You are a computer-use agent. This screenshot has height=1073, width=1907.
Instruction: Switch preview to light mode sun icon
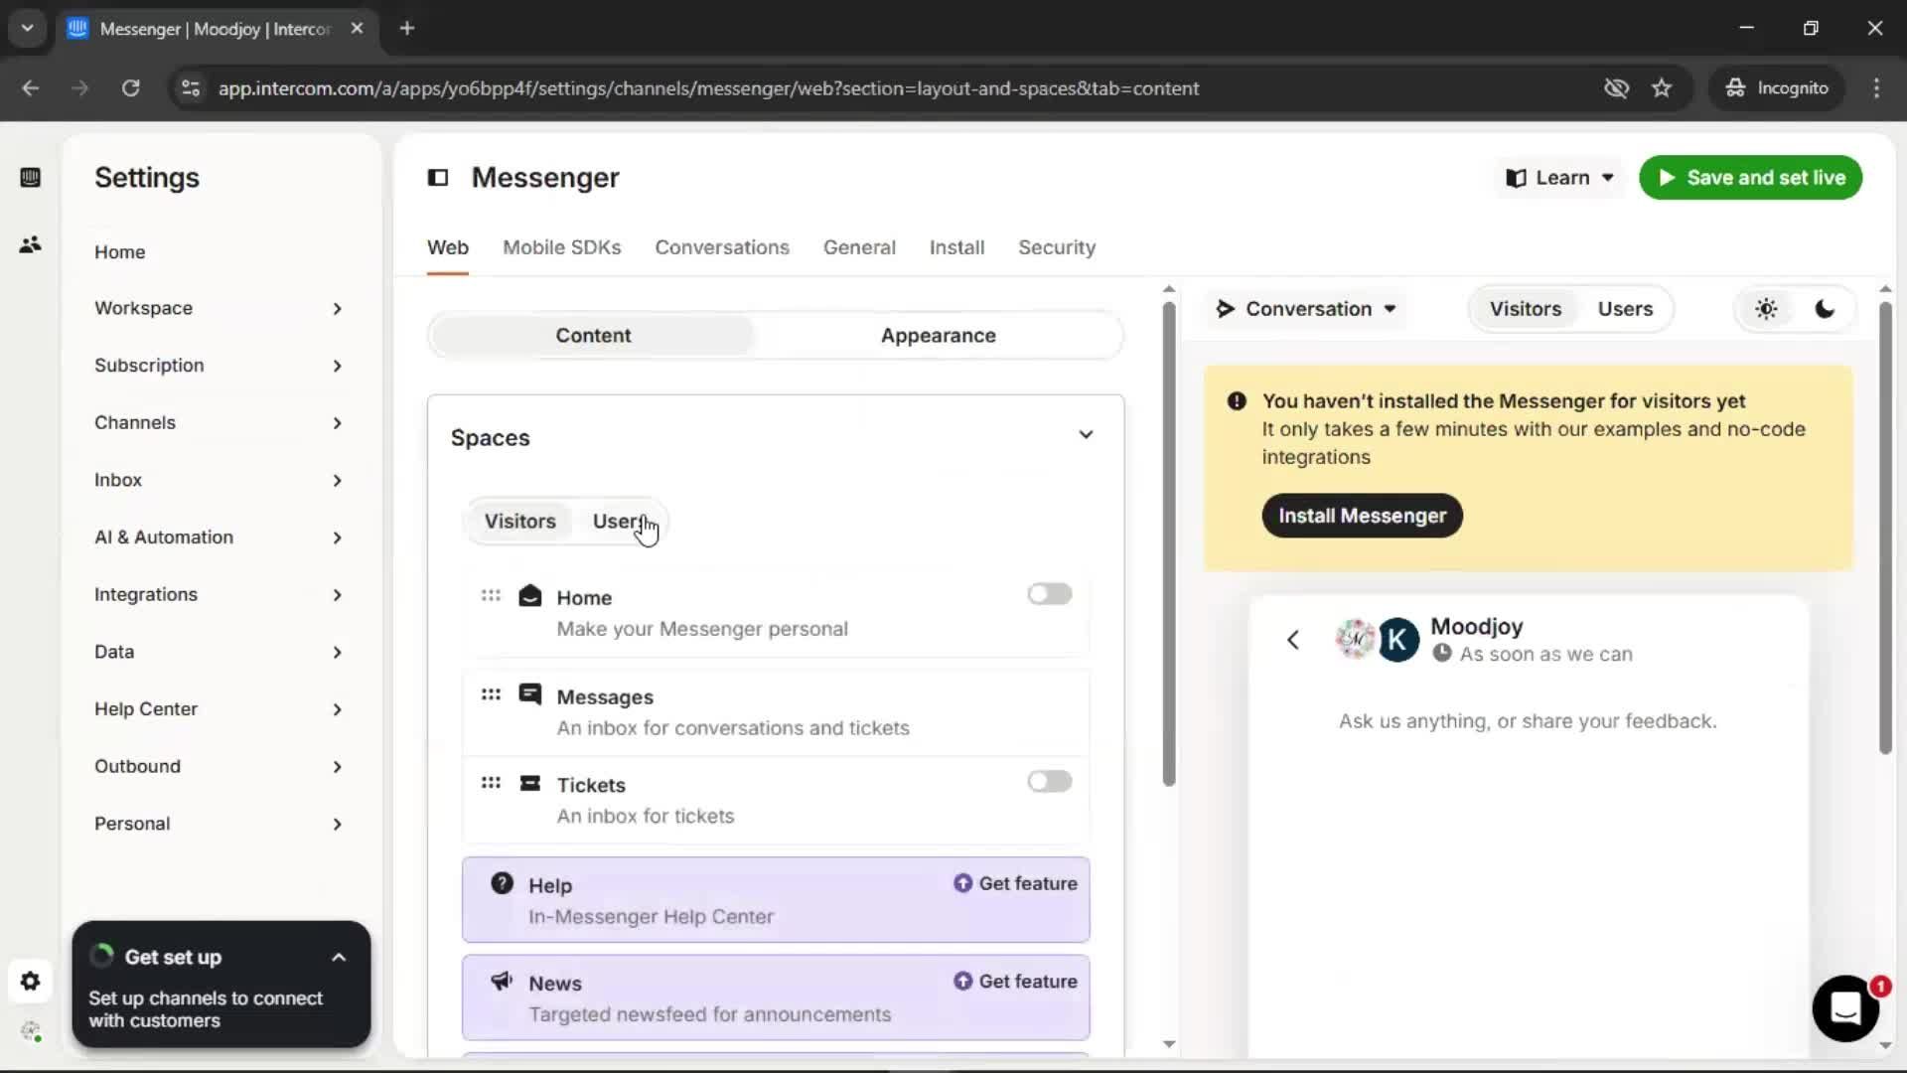[1766, 309]
